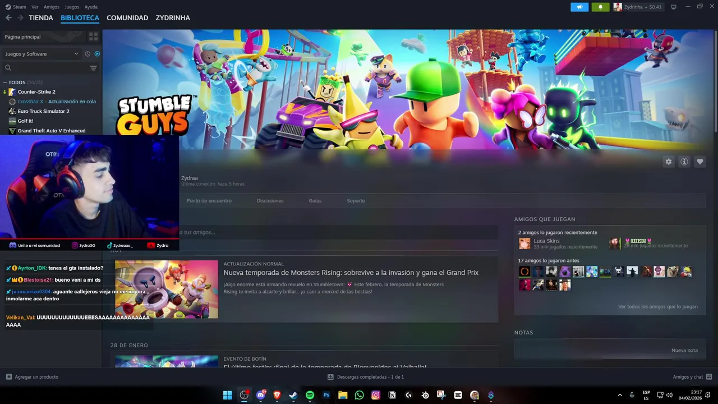Expand the Juegos y Software dropdown

[42, 54]
